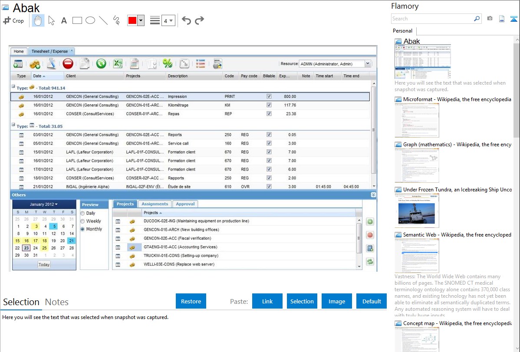
Task: Open the Approval tab
Action: [x=185, y=204]
